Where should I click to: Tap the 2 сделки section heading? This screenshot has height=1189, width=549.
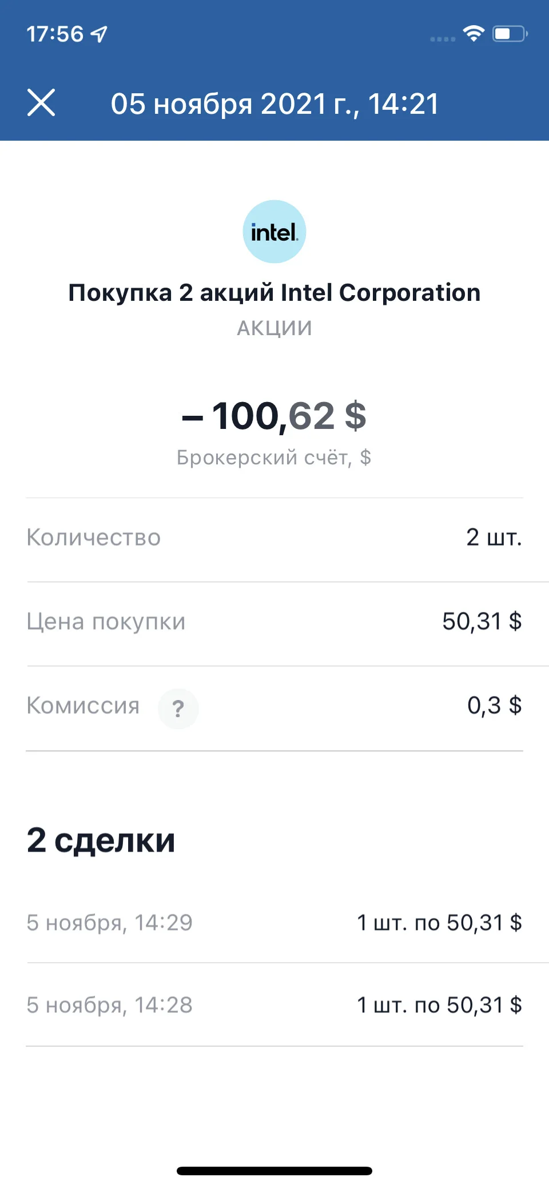click(x=101, y=841)
